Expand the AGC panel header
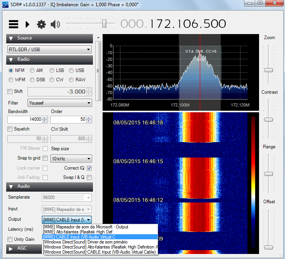 click(x=24, y=249)
